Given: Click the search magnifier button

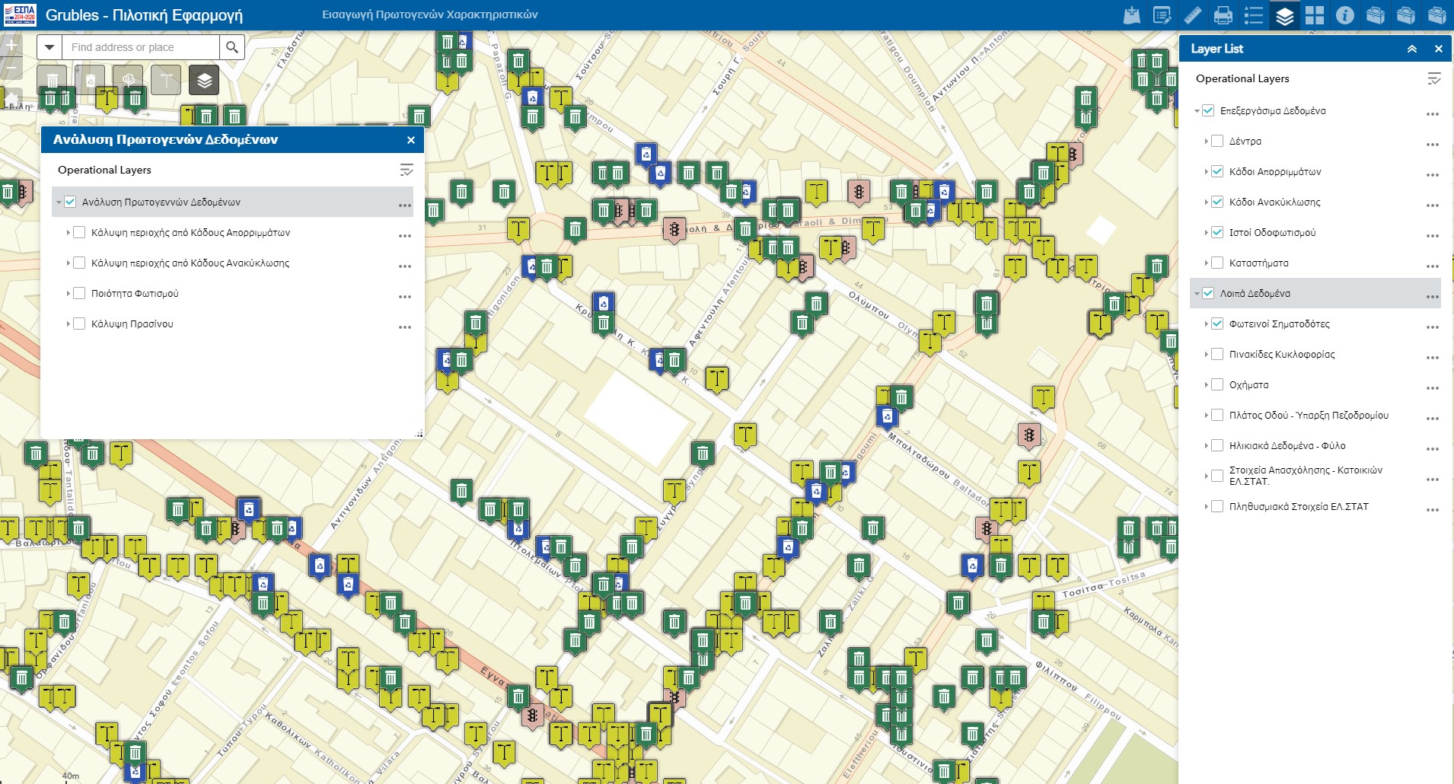Looking at the screenshot, I should coord(232,47).
